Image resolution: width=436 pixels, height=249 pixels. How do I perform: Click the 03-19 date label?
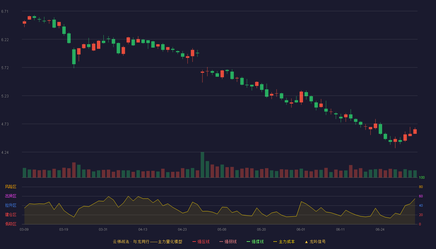point(64,229)
